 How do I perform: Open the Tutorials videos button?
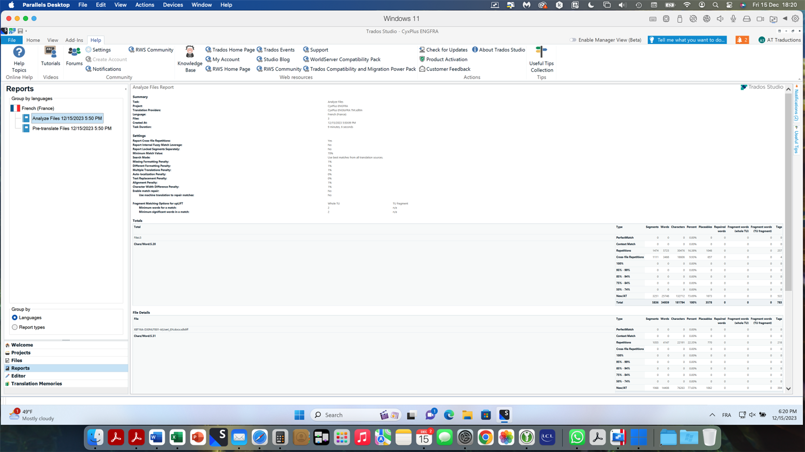point(51,56)
